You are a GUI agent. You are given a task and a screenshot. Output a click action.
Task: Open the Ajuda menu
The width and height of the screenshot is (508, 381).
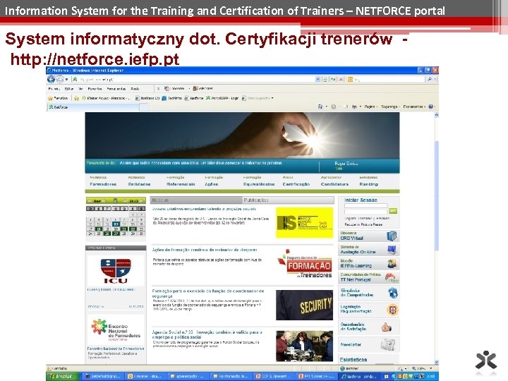coord(135,88)
